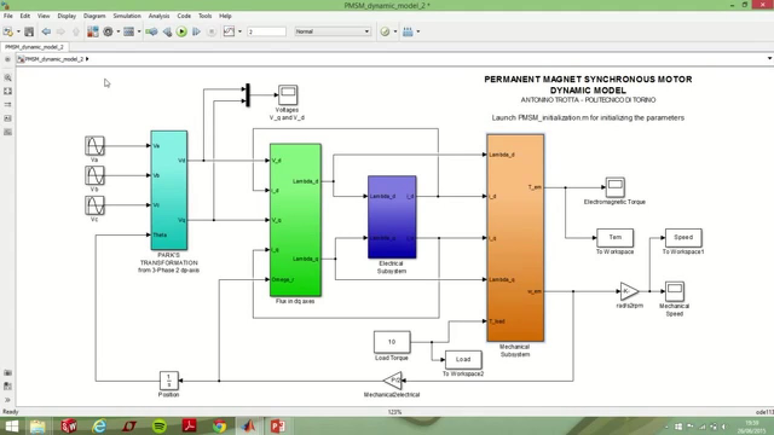Open the Simulation menu

tap(127, 16)
